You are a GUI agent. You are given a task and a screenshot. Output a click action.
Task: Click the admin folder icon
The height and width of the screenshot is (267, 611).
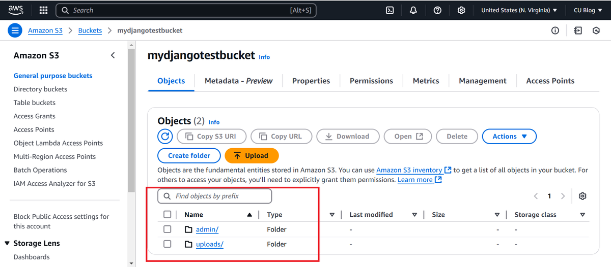[188, 229]
